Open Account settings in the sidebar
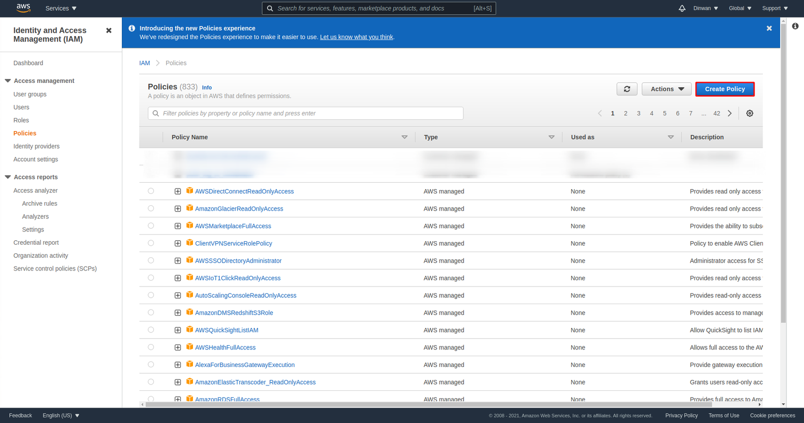This screenshot has width=804, height=423. coord(36,159)
